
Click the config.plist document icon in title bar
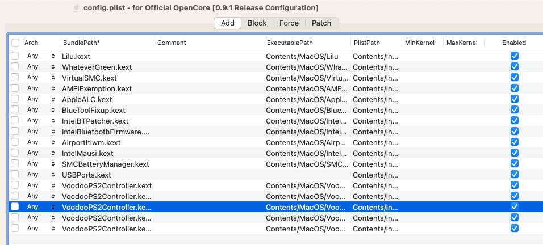(77, 7)
